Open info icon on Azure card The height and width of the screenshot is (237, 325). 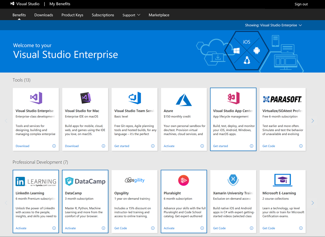coord(202,146)
